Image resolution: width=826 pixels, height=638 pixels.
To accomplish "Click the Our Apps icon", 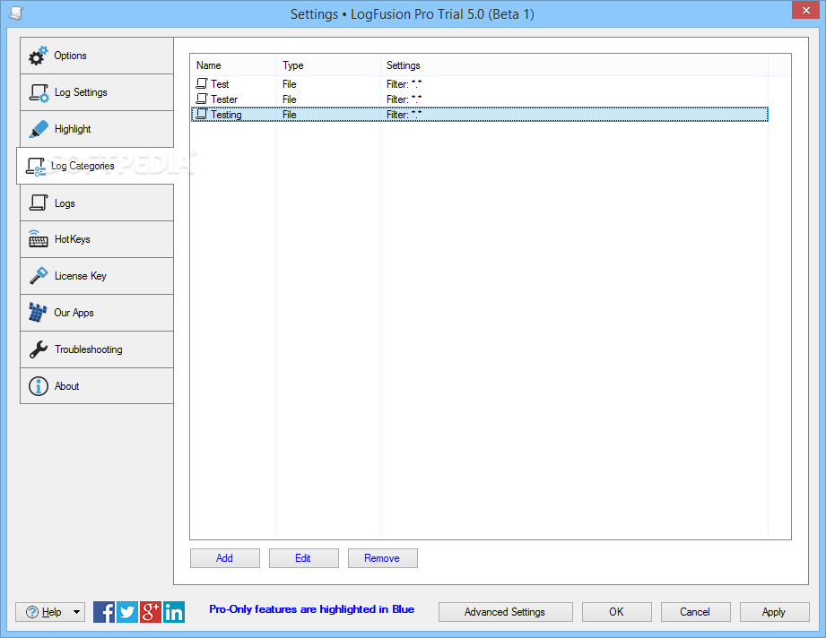I will coord(38,313).
